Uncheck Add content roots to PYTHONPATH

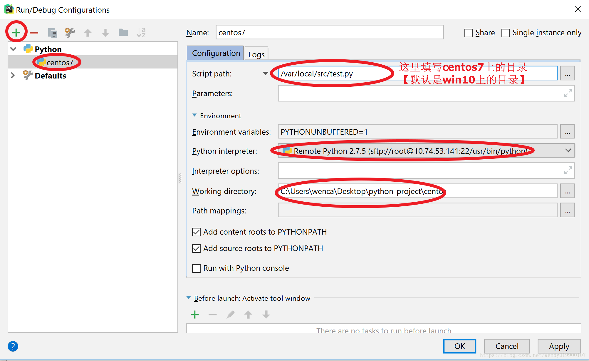coord(196,232)
